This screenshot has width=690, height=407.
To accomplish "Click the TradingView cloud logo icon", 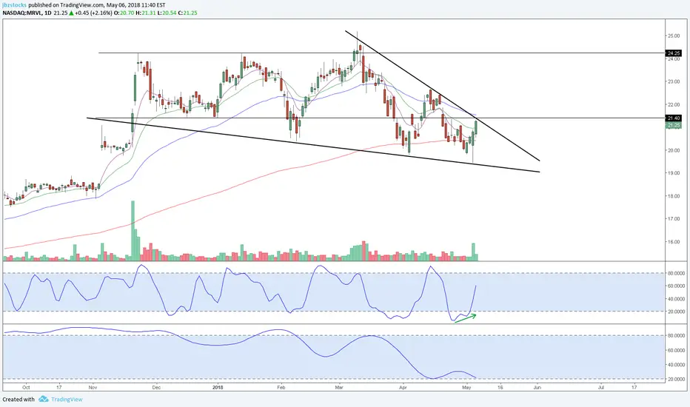I will (43, 399).
